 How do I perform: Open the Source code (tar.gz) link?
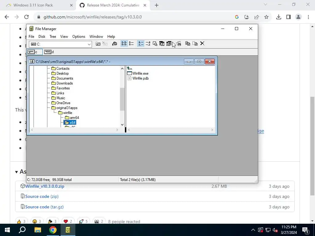[44, 207]
